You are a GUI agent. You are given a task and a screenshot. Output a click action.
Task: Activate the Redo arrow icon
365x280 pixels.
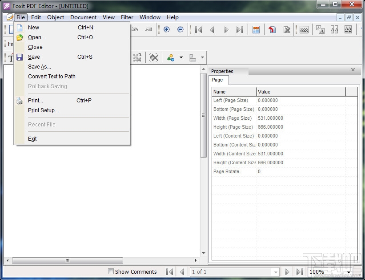[148, 29]
